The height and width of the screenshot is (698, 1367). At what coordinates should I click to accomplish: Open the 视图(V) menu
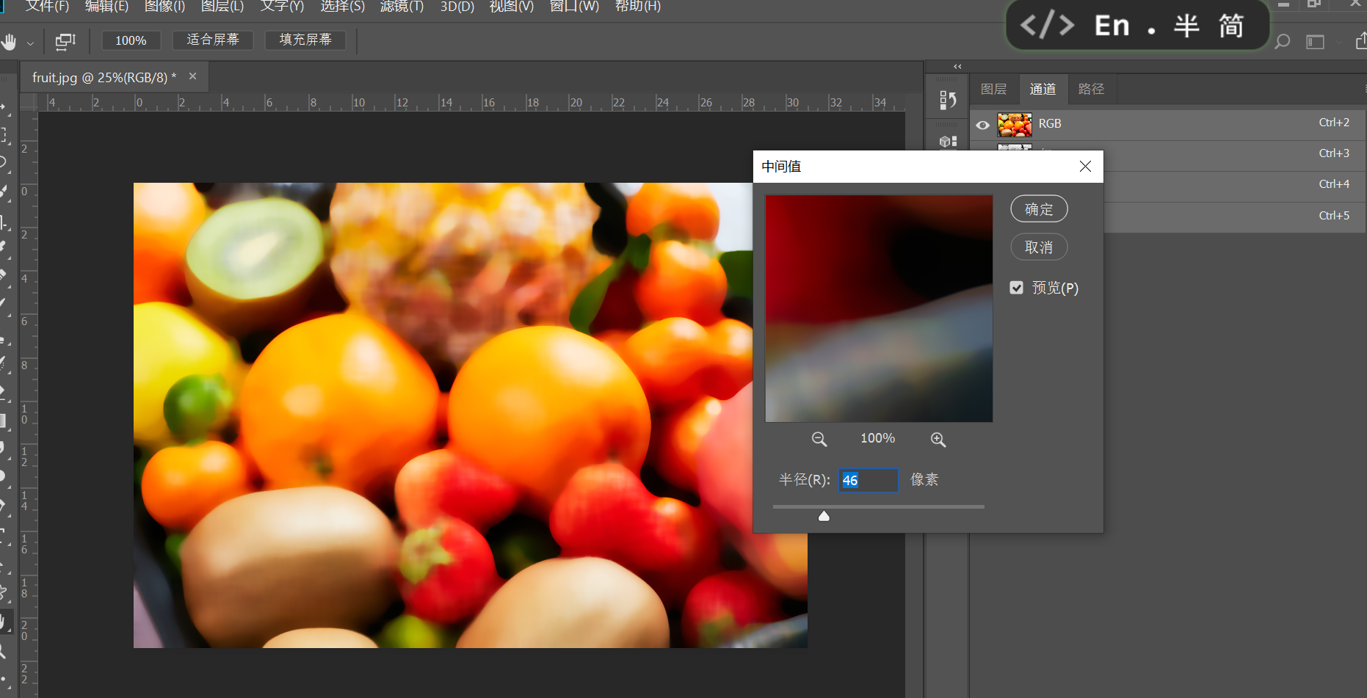(x=511, y=7)
